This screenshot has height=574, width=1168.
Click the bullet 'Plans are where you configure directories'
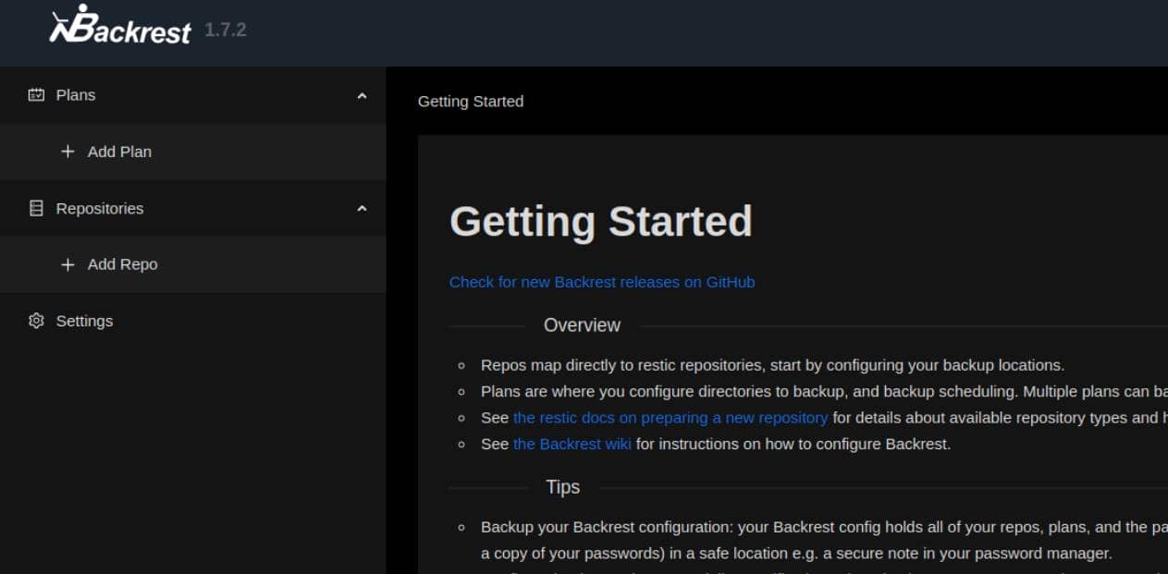tap(824, 391)
